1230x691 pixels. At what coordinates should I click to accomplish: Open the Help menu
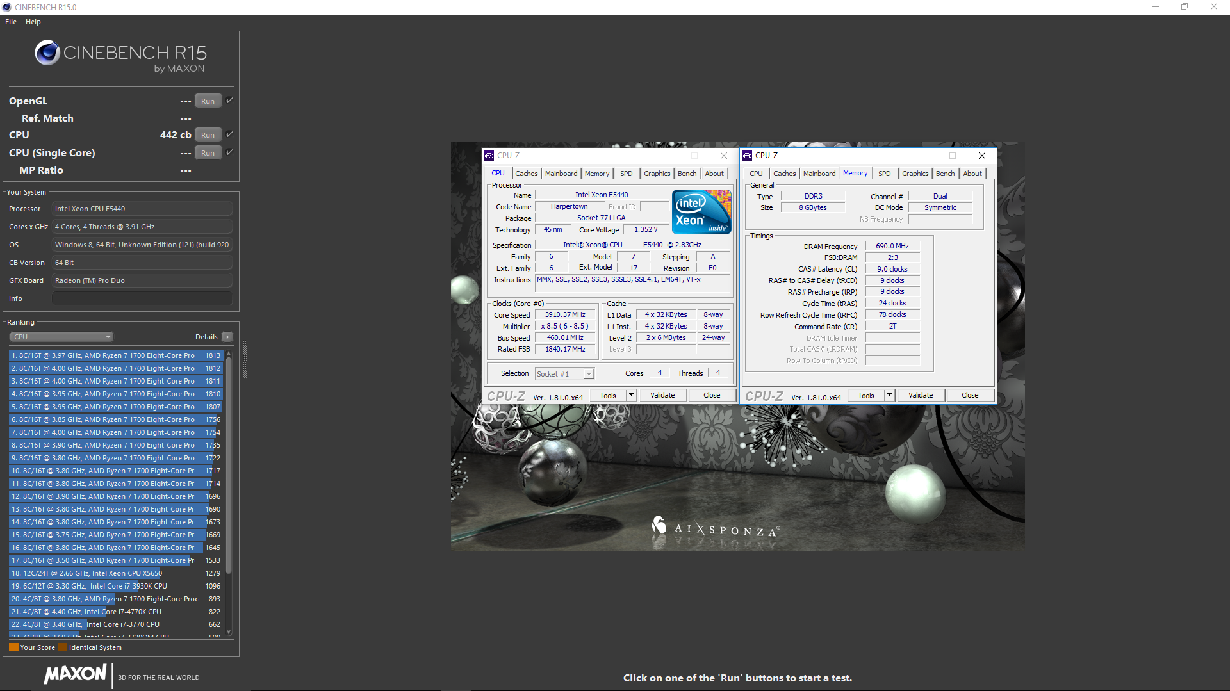tap(33, 22)
